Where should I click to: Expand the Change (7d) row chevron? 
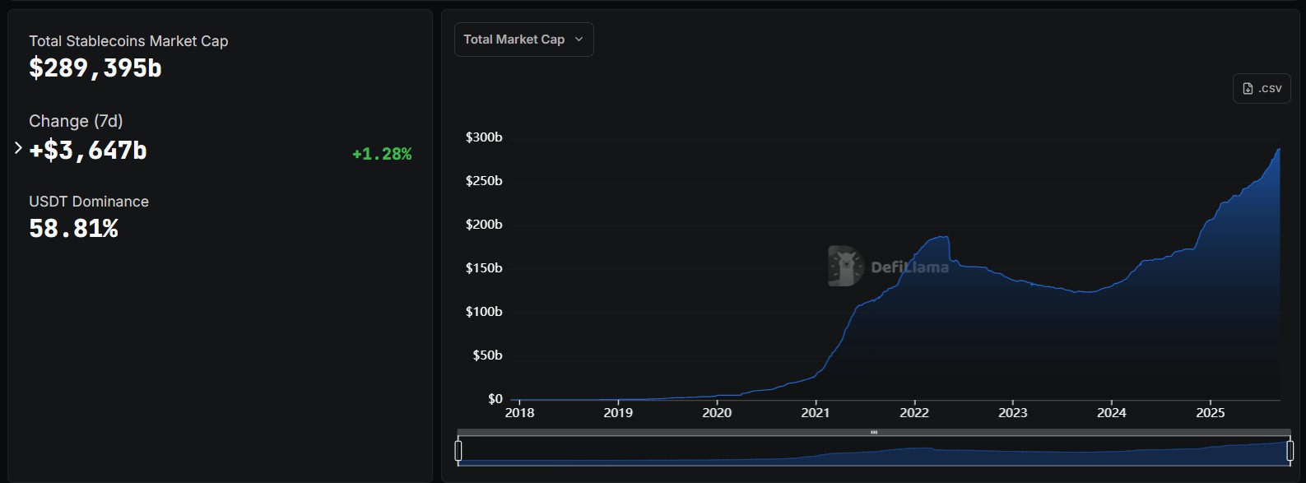click(18, 148)
